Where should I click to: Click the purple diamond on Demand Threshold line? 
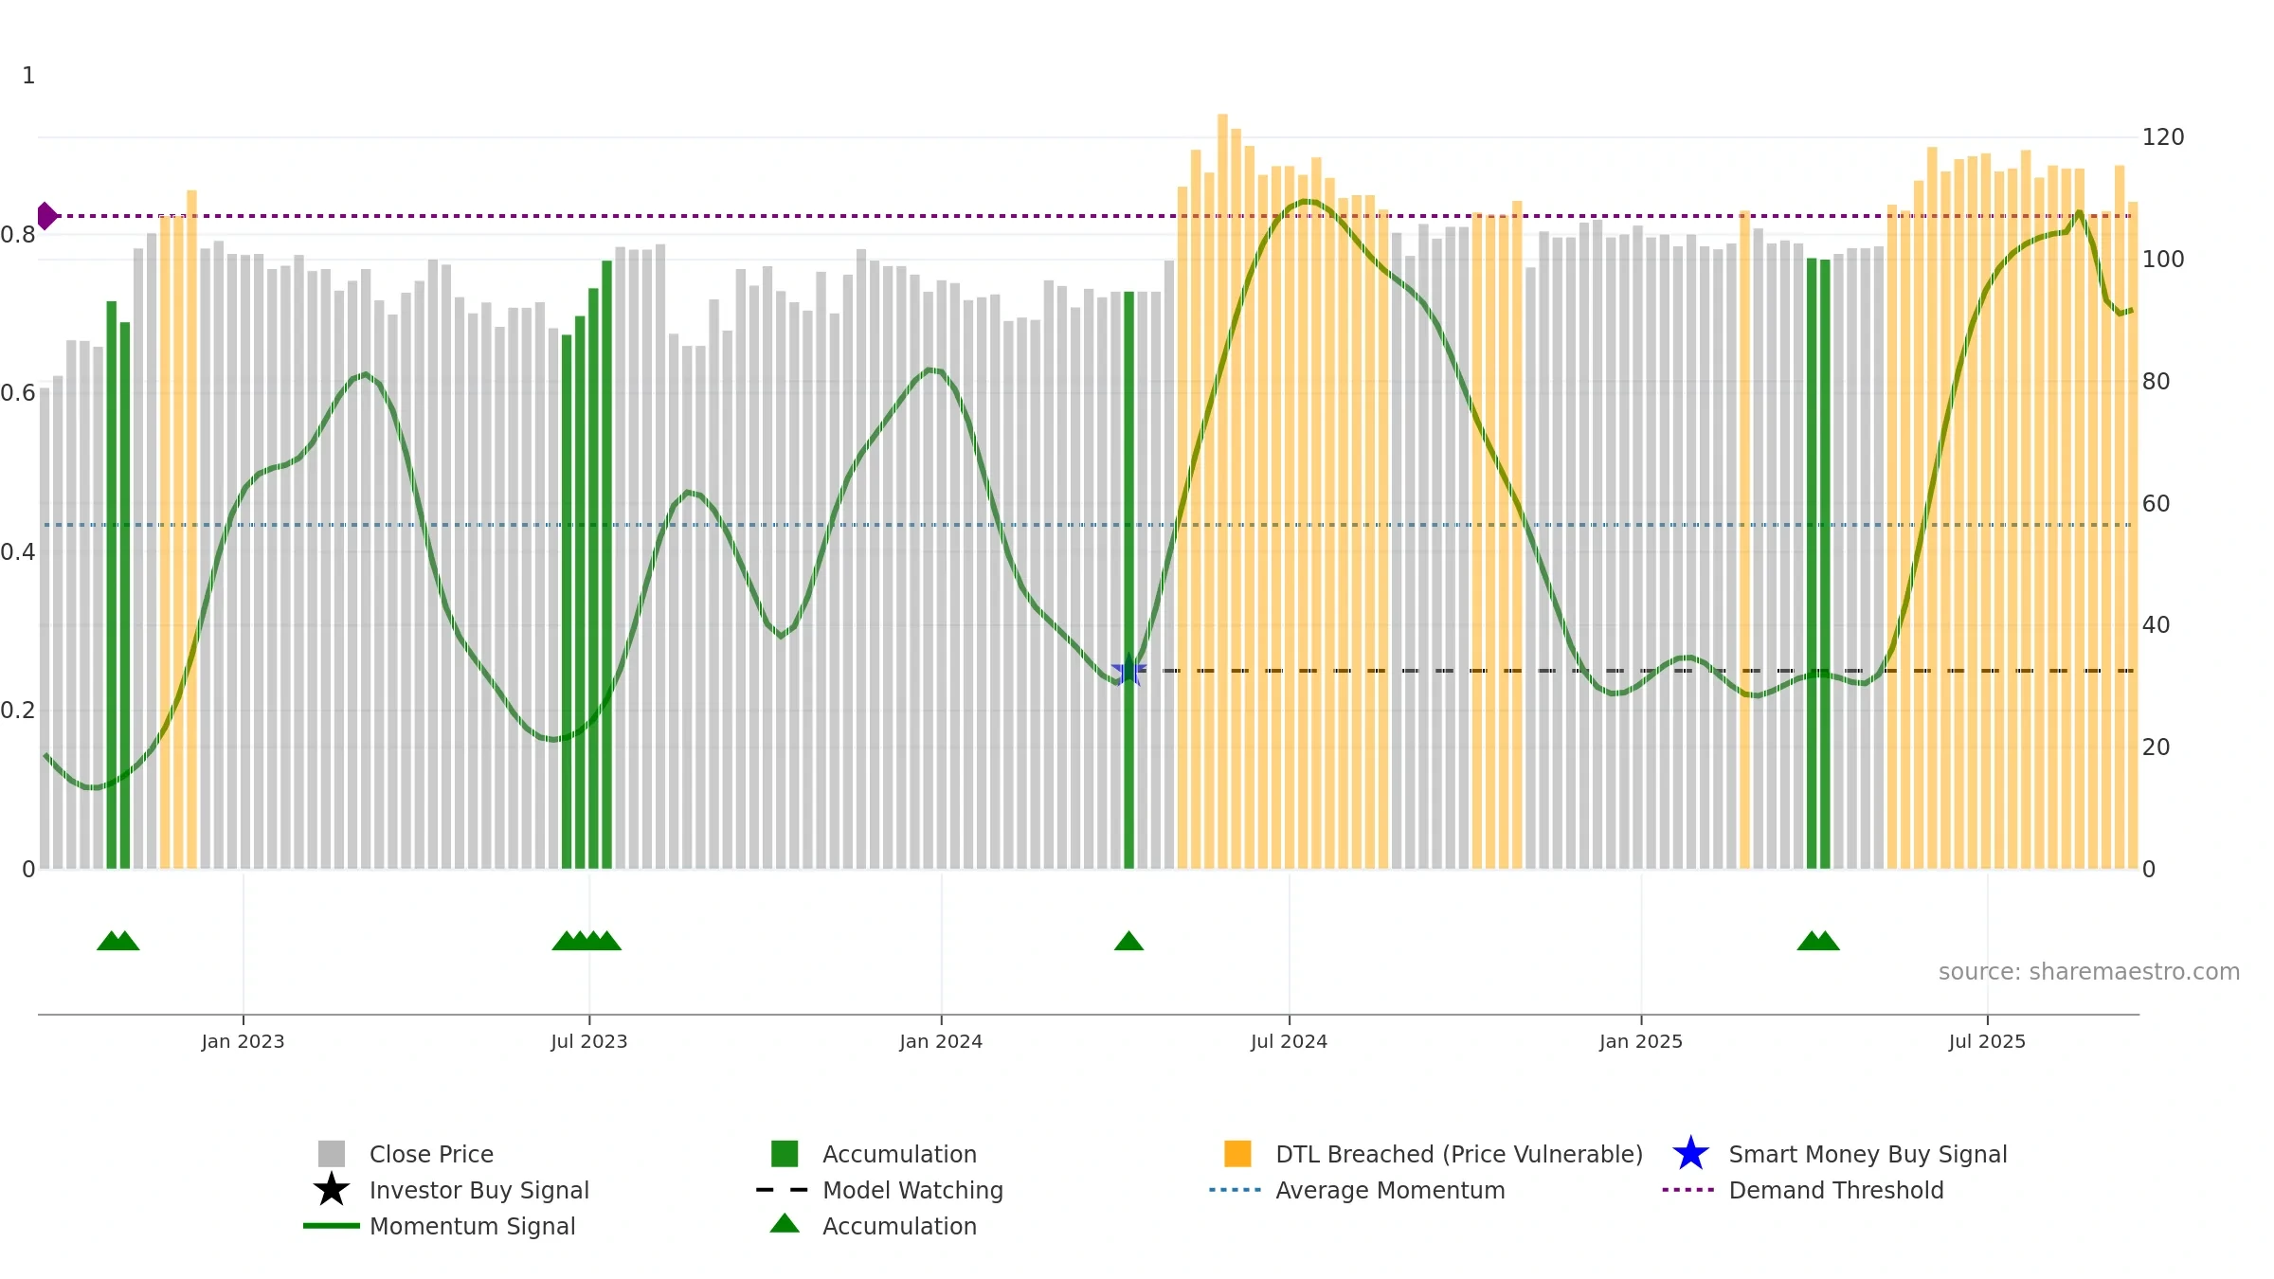click(x=46, y=216)
